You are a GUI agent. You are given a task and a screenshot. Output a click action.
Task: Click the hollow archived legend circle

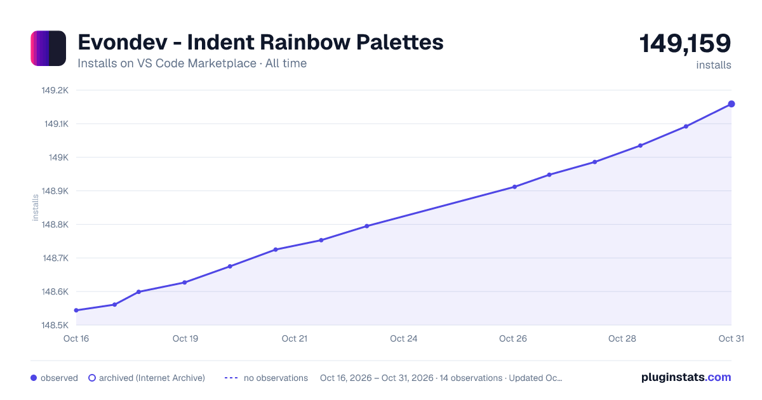[x=91, y=378]
